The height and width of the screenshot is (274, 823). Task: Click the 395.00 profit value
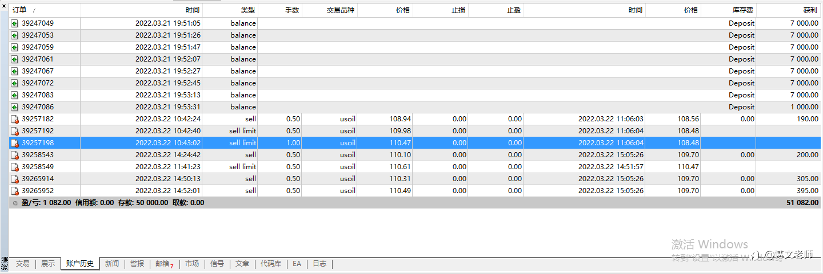point(808,191)
